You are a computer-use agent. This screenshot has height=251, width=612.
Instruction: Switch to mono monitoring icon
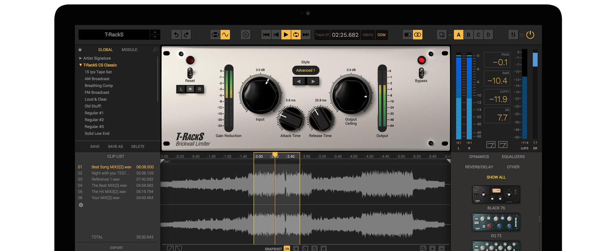pos(408,35)
